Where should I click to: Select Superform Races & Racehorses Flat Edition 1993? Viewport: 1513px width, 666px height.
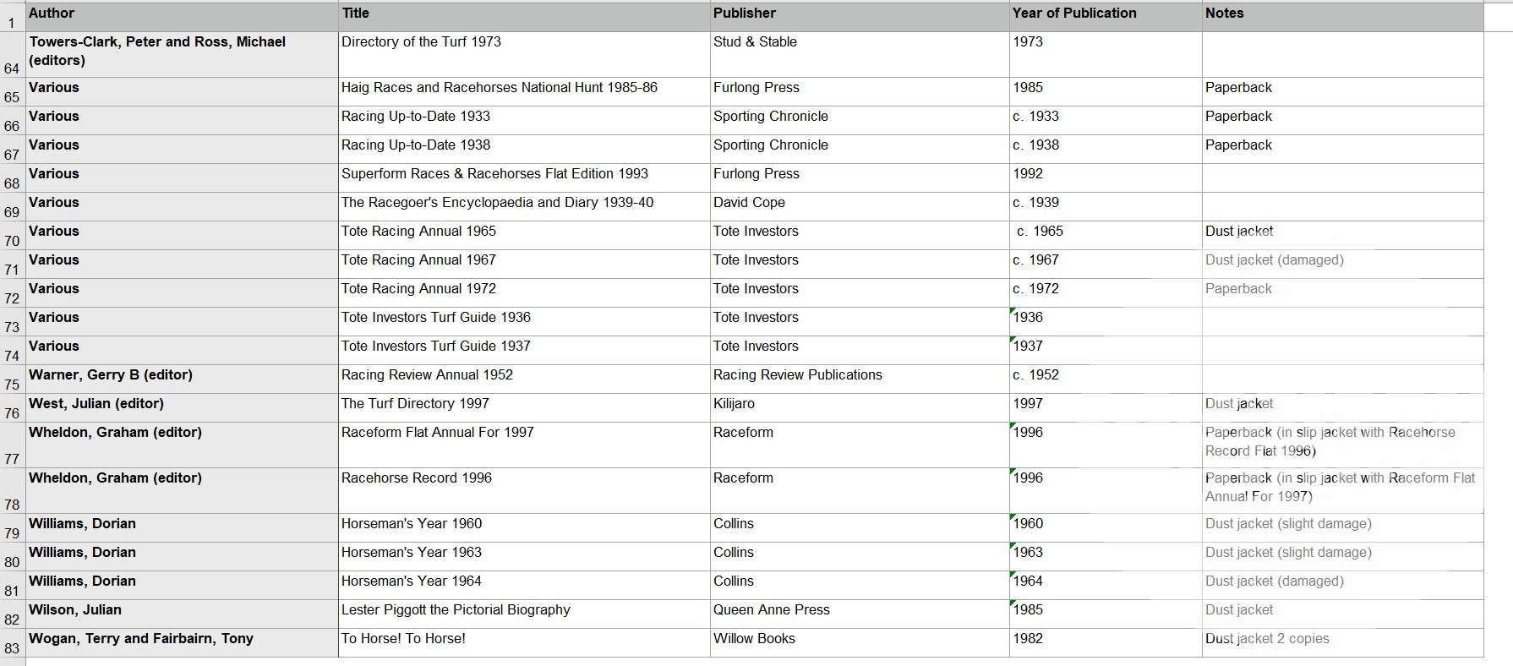point(525,178)
